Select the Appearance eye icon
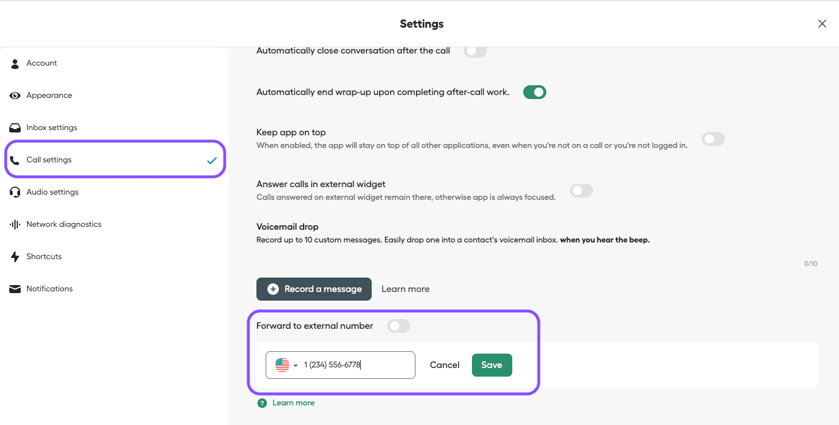Screen dimensions: 839x425 point(15,95)
